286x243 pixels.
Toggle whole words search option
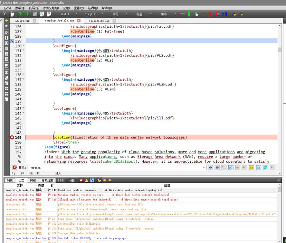(x=237, y=168)
